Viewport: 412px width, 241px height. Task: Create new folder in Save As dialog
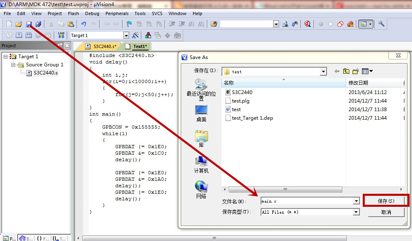pos(356,71)
